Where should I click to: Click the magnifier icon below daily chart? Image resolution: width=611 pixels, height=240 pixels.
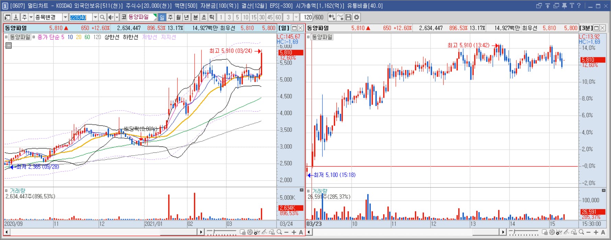coord(279,232)
